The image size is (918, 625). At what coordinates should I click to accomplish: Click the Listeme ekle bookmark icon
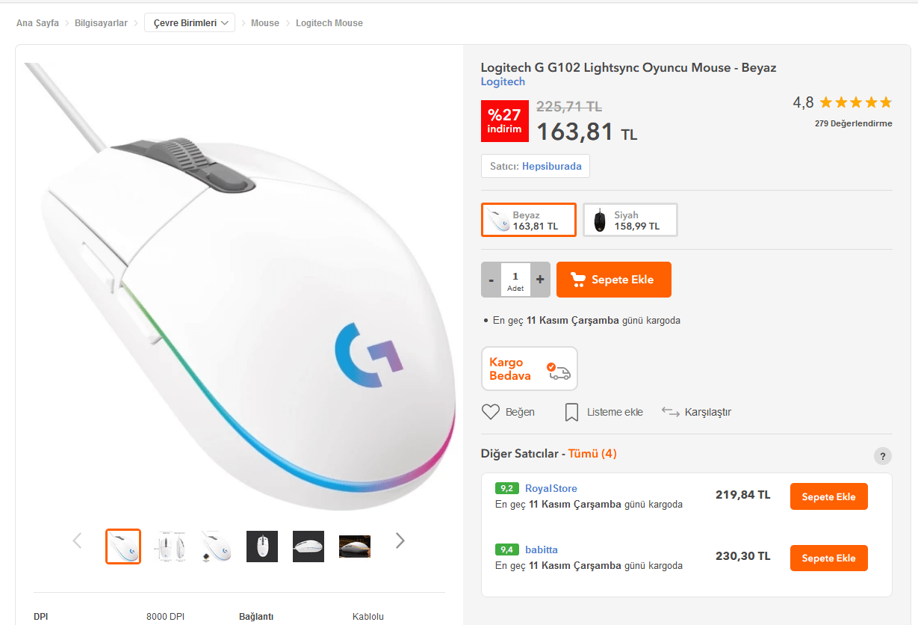click(x=571, y=412)
